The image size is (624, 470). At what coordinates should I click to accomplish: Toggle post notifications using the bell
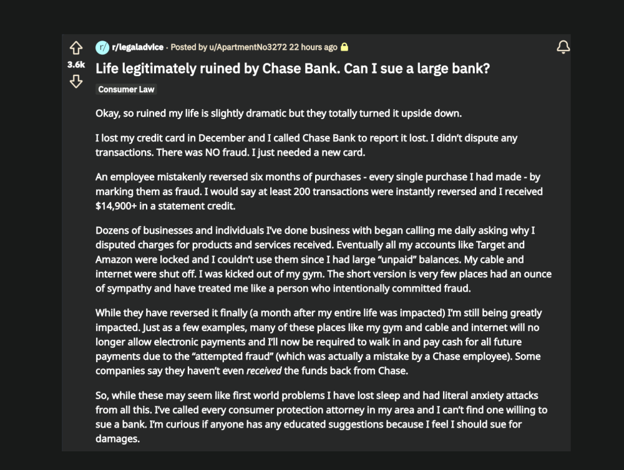click(563, 47)
